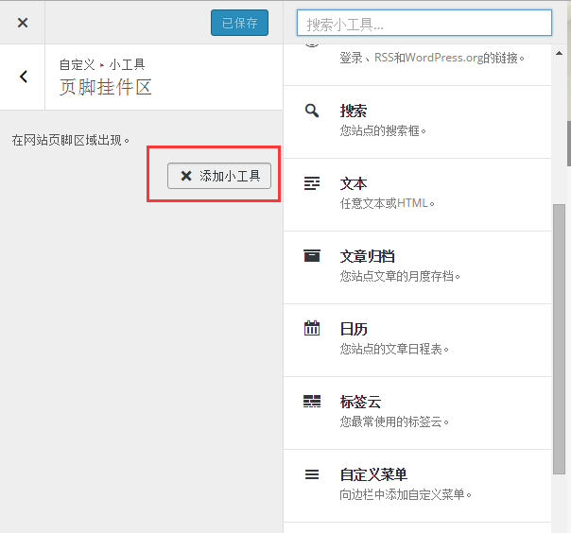Click the calendar widget icon

click(312, 329)
